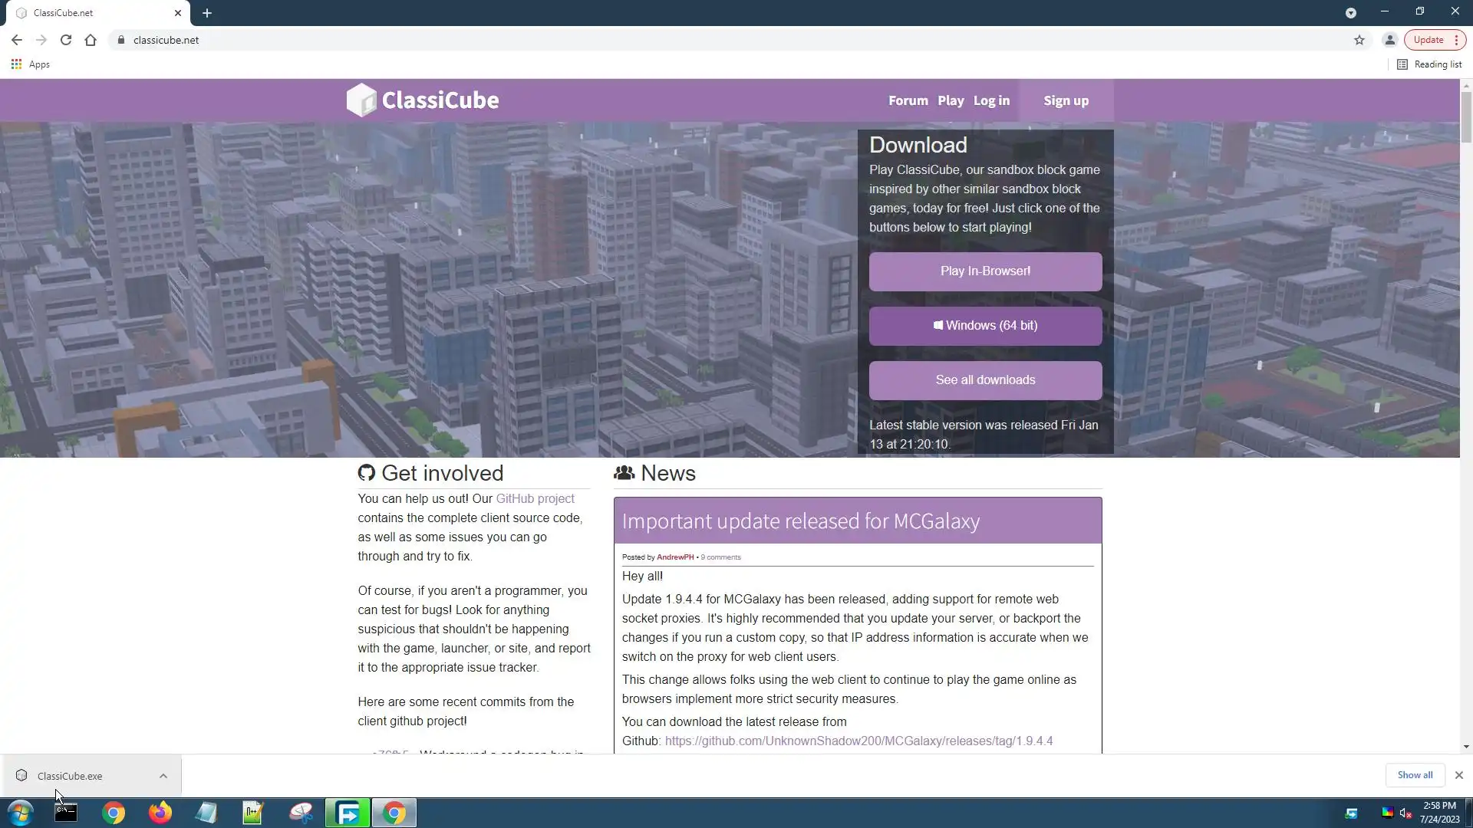This screenshot has height=828, width=1473.
Task: Open the Windows Start menu orb
Action: tap(21, 813)
